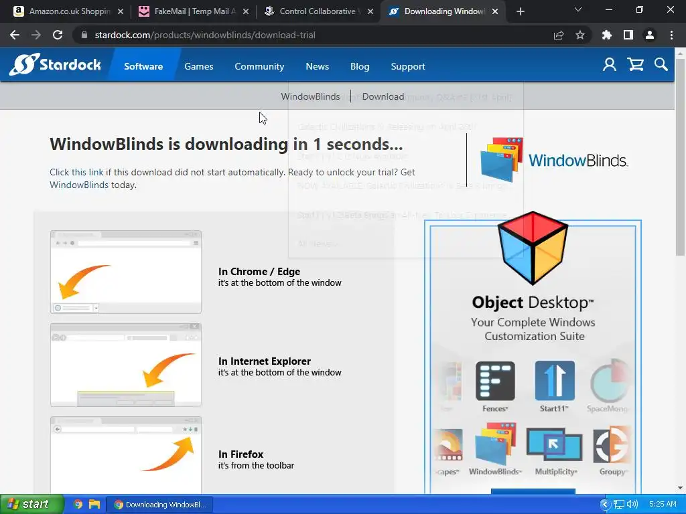Open the Chrome profile icon
Screen dimensions: 686x514
pos(650,35)
